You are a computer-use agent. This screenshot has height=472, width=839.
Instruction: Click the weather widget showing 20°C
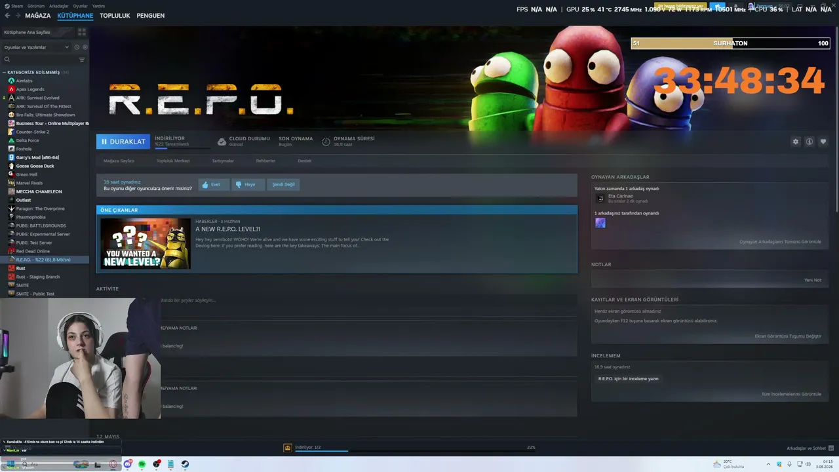(x=728, y=464)
